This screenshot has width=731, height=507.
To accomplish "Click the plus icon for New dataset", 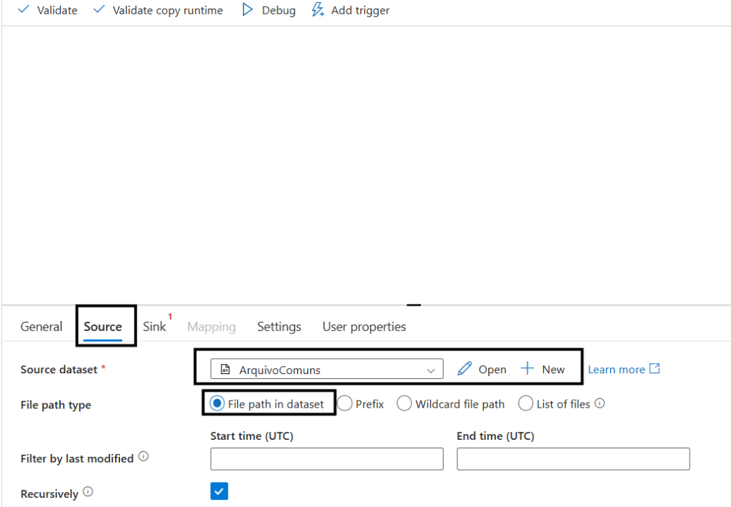I will pyautogui.click(x=527, y=369).
